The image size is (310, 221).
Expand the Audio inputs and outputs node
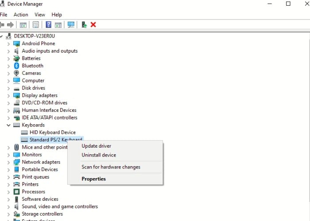8,51
